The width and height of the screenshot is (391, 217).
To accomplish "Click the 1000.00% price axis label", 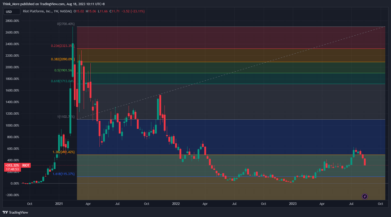I will click(12, 126).
